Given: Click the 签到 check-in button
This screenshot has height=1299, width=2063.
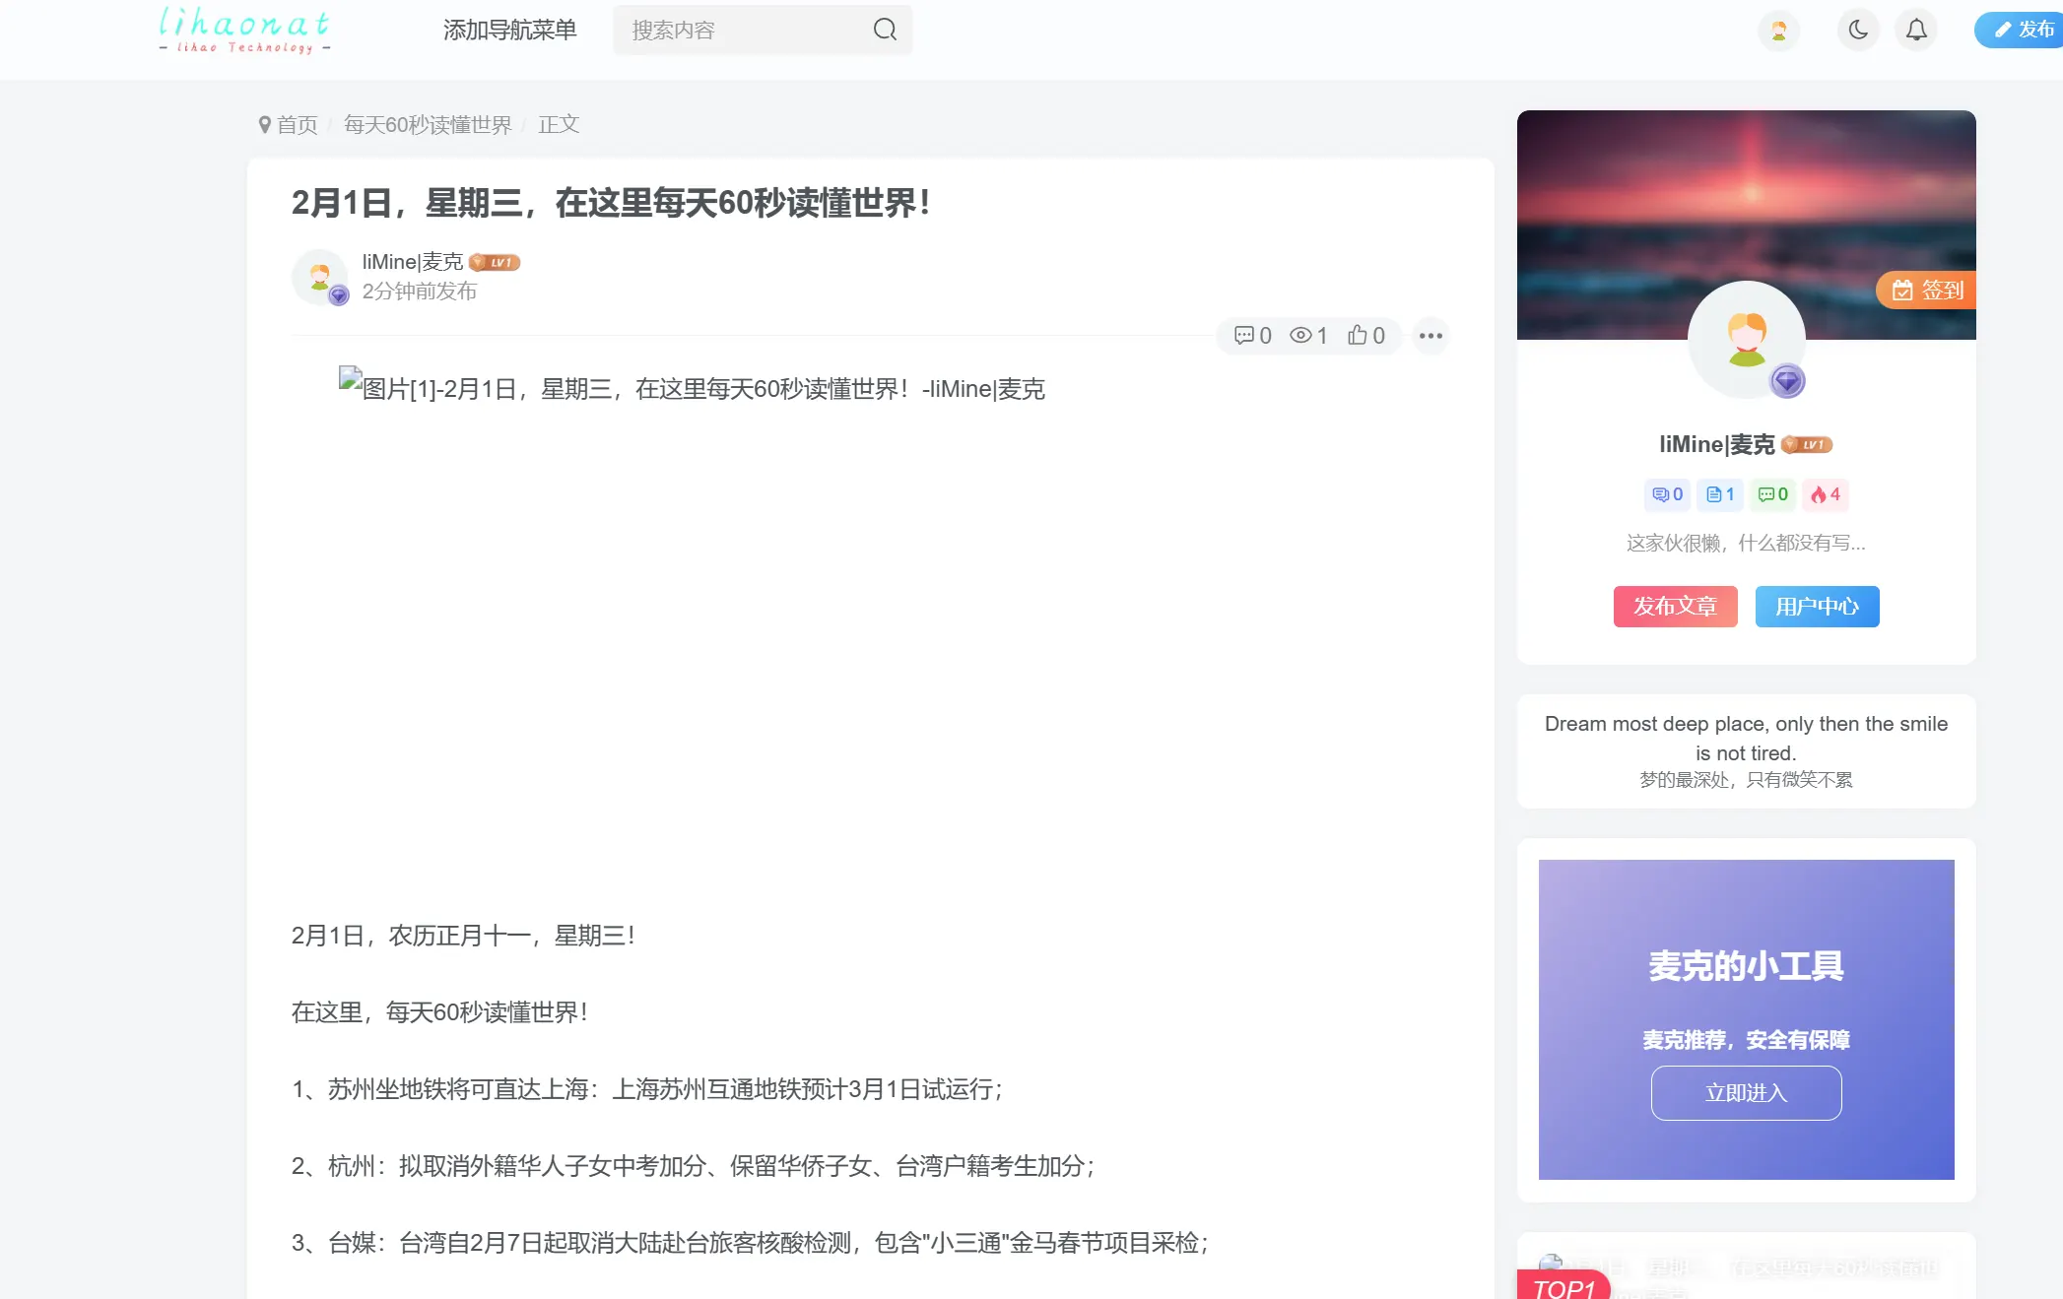Looking at the screenshot, I should [x=1927, y=290].
